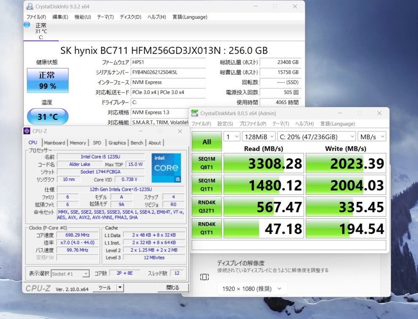Click the RND4K Q32T1 write result 335.45
This screenshot has width=418, height=319.
coord(346,207)
